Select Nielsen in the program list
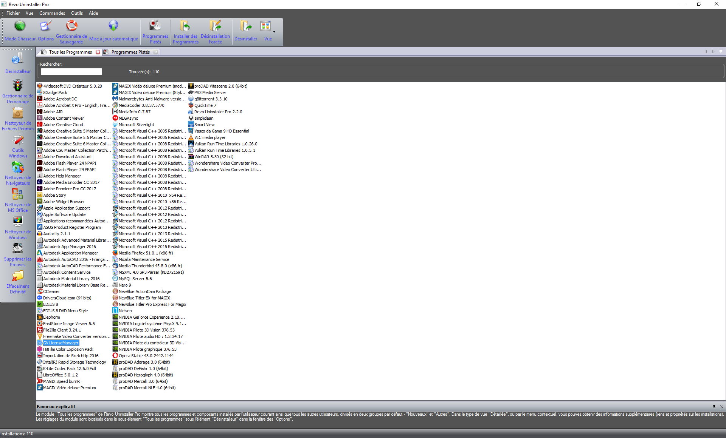The height and width of the screenshot is (438, 726). pyautogui.click(x=122, y=311)
